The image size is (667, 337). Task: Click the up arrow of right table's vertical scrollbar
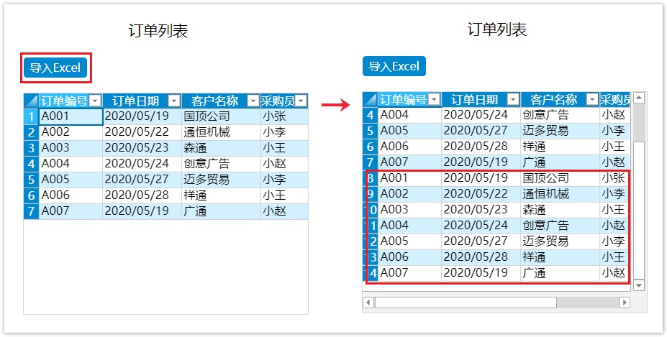pos(638,98)
